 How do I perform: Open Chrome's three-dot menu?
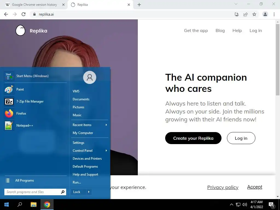pyautogui.click(x=274, y=14)
